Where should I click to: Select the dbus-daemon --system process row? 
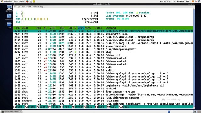(x=103, y=92)
